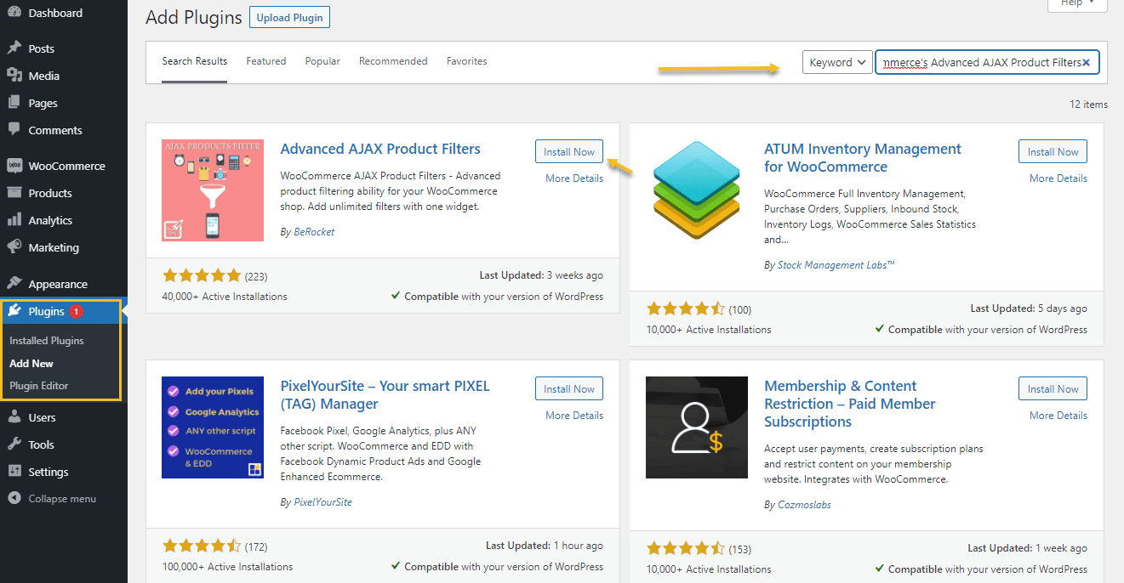Click the Plugins update count badge
Image resolution: width=1124 pixels, height=583 pixels.
click(76, 312)
